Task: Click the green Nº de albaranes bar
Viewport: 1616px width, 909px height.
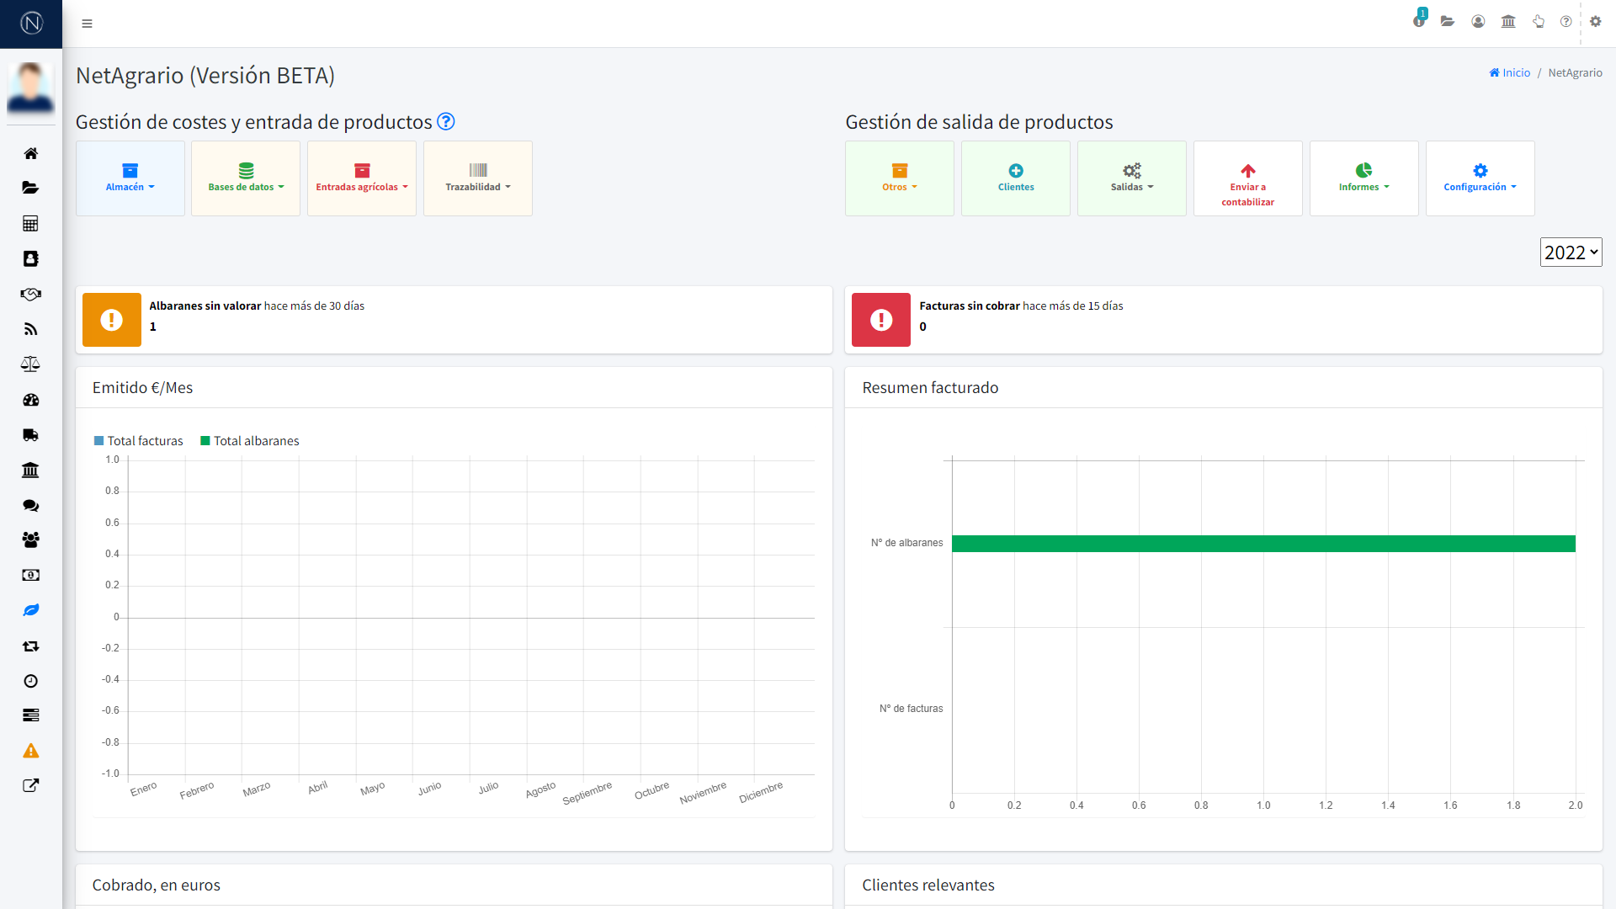Action: point(1262,544)
